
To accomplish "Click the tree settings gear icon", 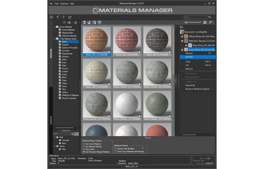I will [76, 23].
